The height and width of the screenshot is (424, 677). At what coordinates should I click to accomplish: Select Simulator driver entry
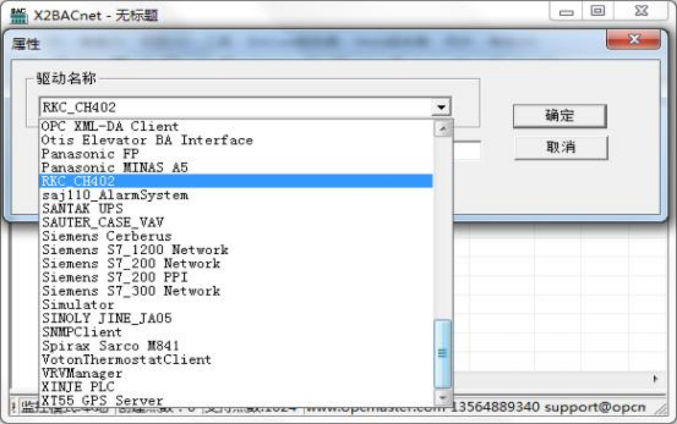point(236,304)
